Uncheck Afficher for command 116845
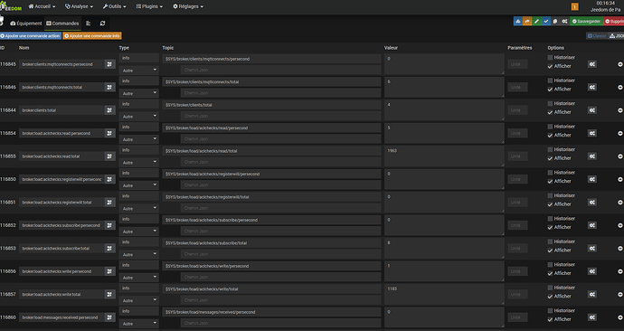 (550, 66)
